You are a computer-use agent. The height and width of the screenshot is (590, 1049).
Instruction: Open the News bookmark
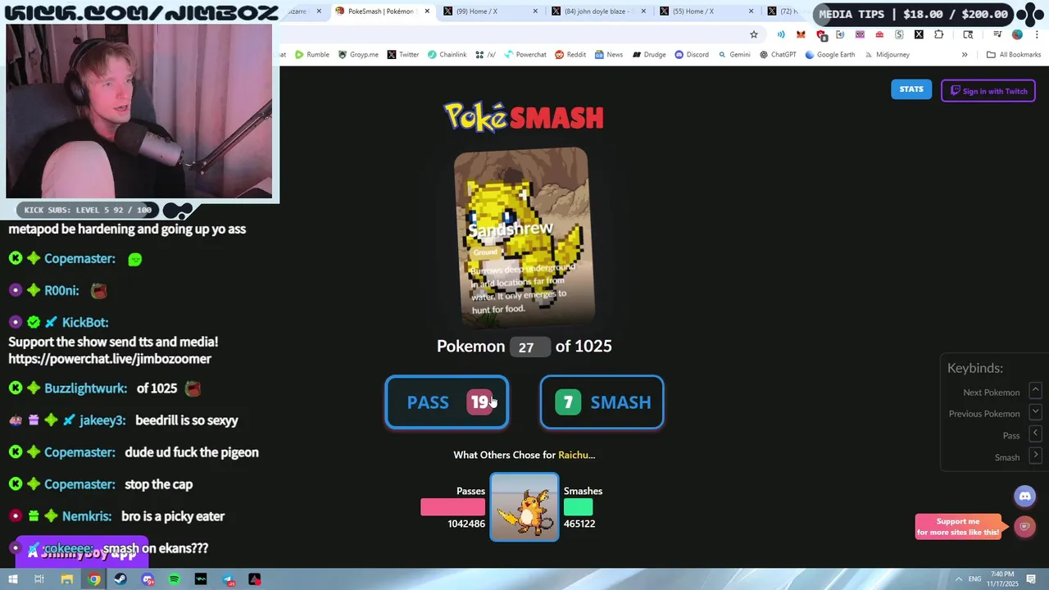609,55
